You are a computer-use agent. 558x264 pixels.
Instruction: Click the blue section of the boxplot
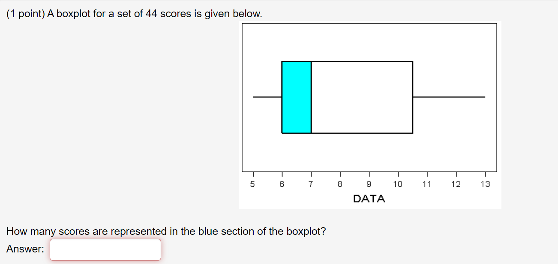(x=296, y=96)
